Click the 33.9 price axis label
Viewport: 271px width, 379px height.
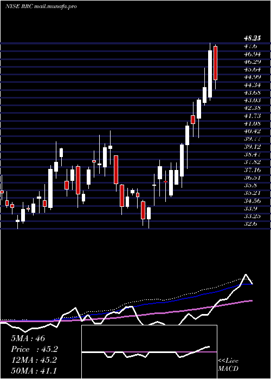point(250,208)
